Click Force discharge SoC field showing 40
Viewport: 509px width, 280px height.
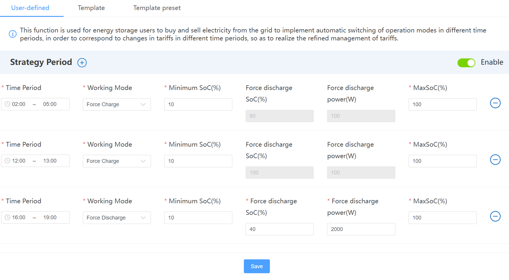[279, 229]
